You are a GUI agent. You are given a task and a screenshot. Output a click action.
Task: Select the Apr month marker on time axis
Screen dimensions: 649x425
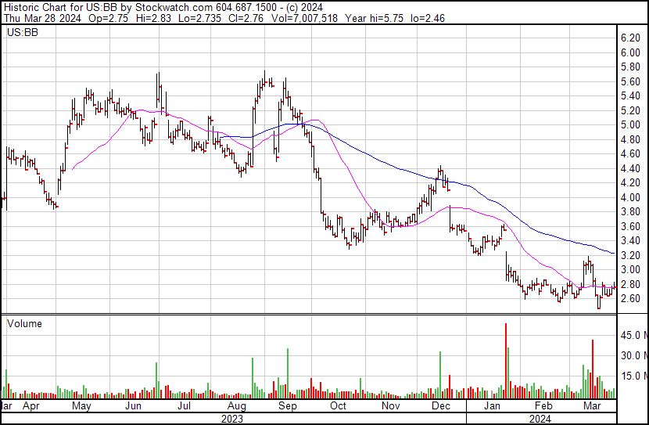tap(30, 407)
